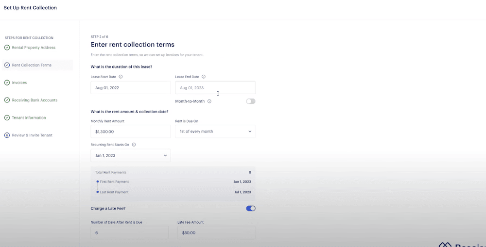Click the Lease End Date field

215,88
